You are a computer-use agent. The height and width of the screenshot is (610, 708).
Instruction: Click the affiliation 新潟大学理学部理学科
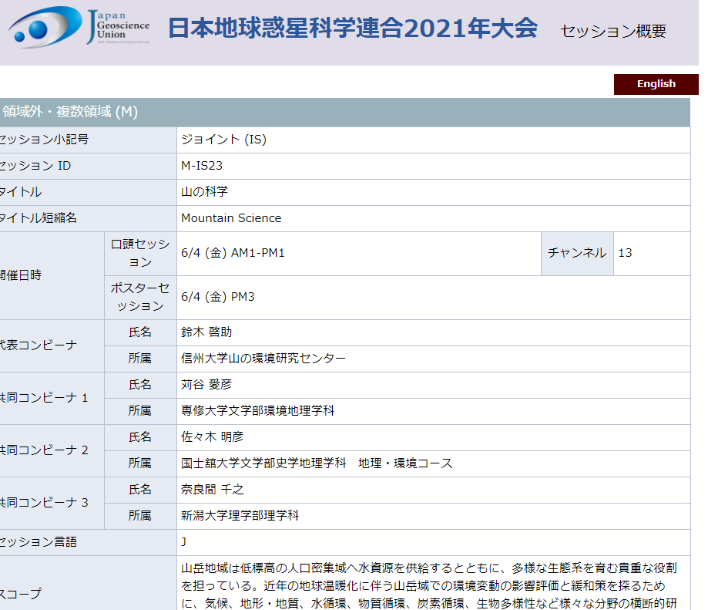tap(240, 516)
